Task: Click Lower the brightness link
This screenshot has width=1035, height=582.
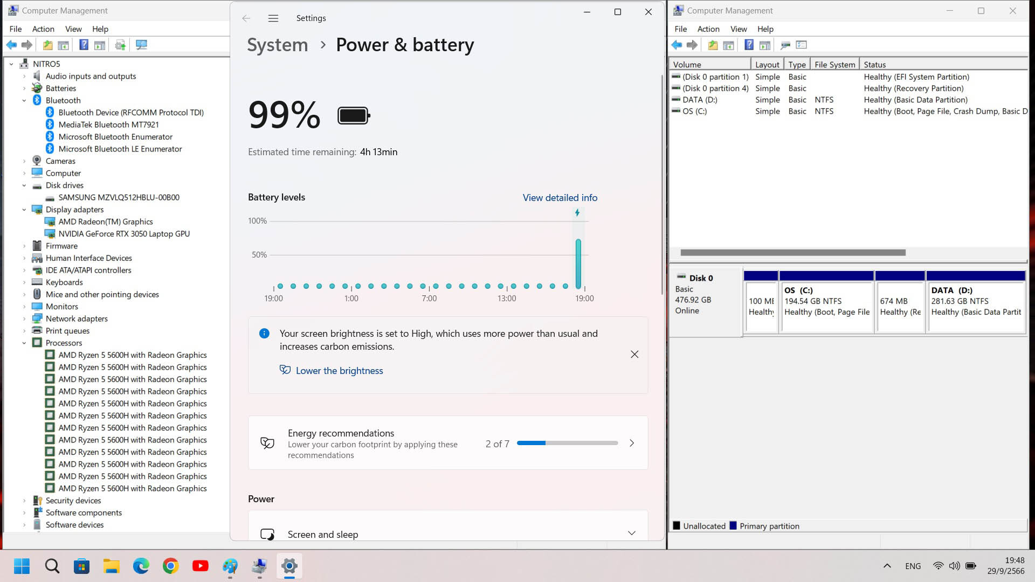Action: click(339, 371)
